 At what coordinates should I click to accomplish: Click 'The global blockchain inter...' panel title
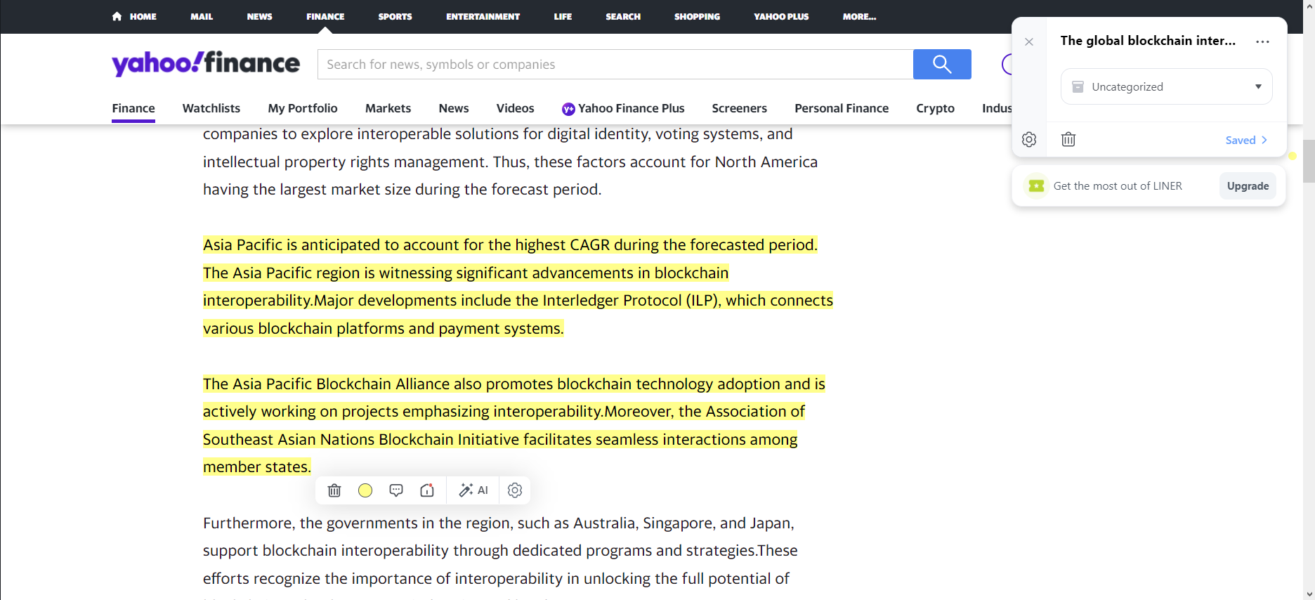coord(1148,41)
